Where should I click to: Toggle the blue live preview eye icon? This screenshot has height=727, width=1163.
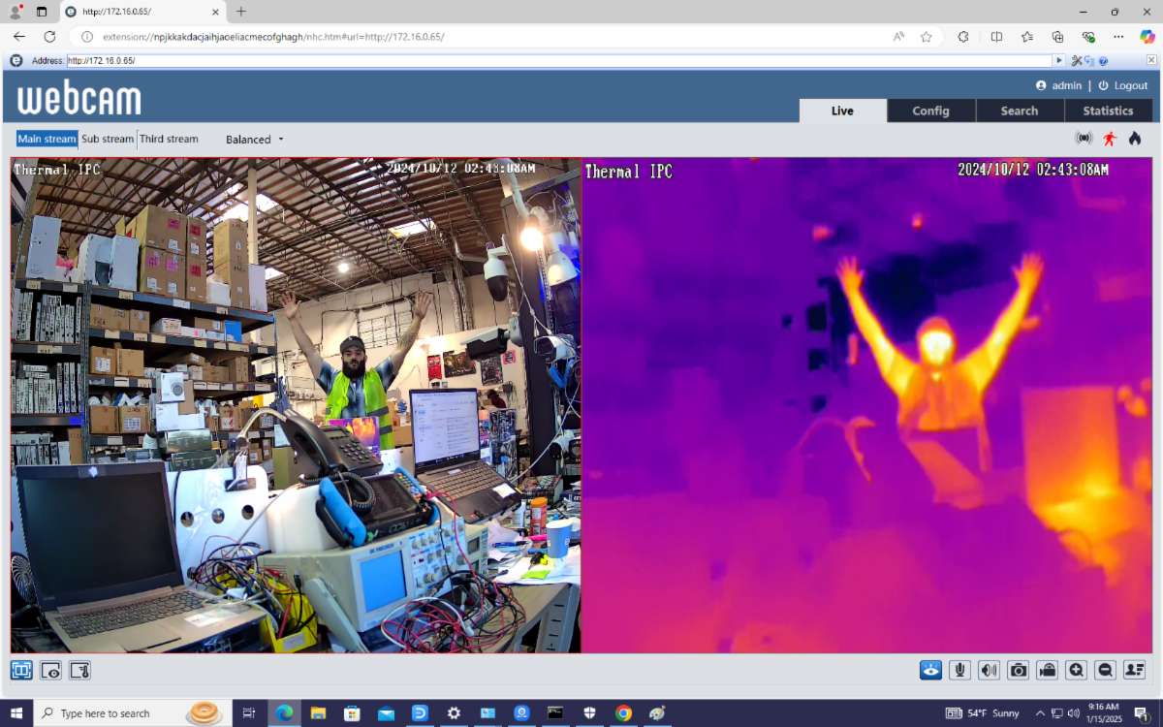coord(930,670)
